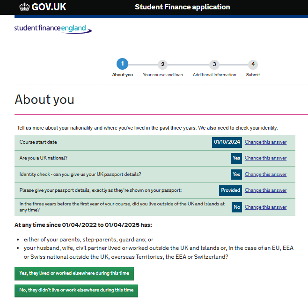Change the identity check passport answer
The image size is (308, 306).
tap(265, 174)
